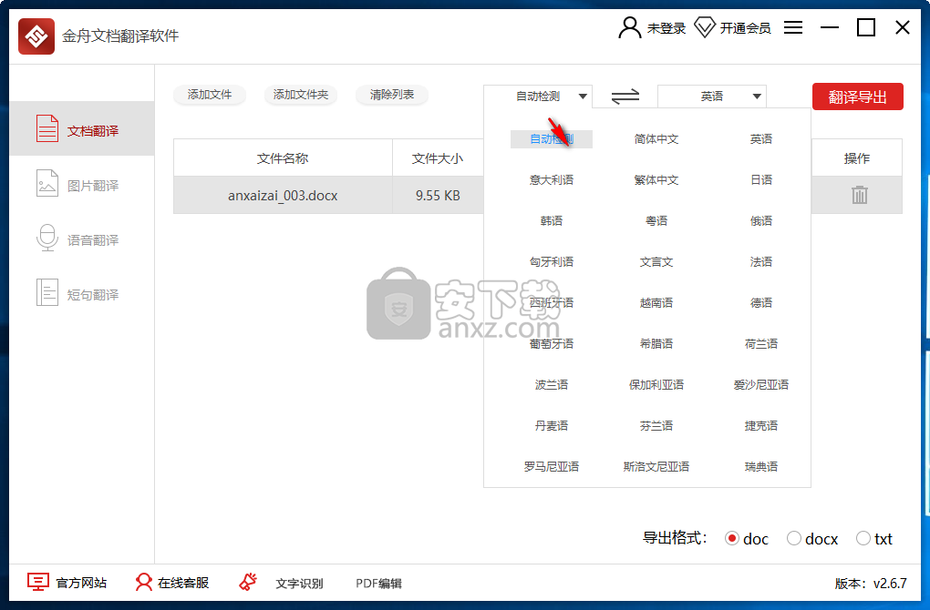The image size is (930, 610).
Task: Click the text recognition OCR icon
Action: 248,582
